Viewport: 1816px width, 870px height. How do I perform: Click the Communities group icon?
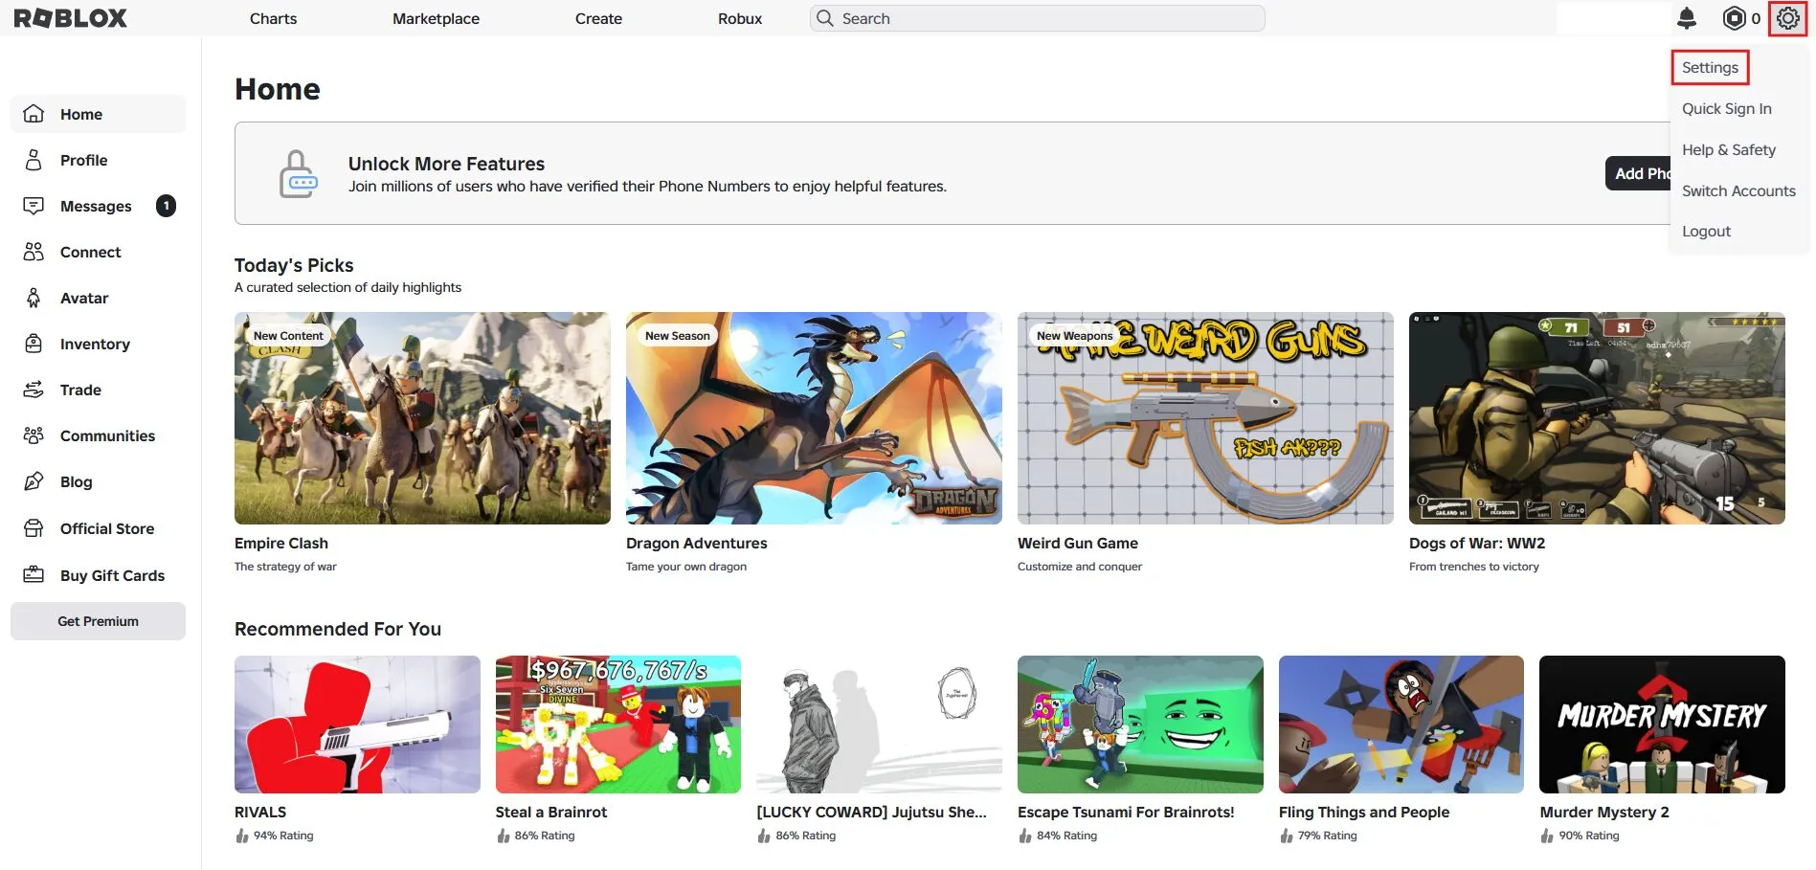[x=34, y=435]
